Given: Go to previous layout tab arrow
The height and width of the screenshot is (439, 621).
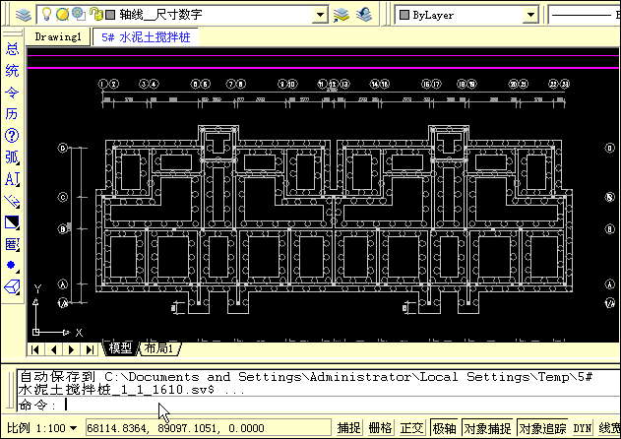Looking at the screenshot, I should coord(53,349).
